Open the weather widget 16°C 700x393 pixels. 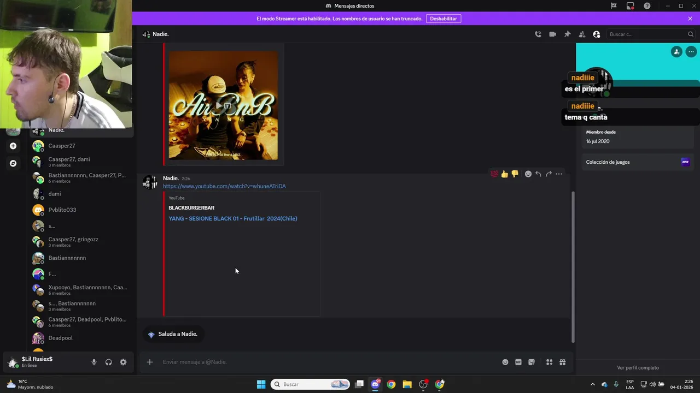point(30,384)
